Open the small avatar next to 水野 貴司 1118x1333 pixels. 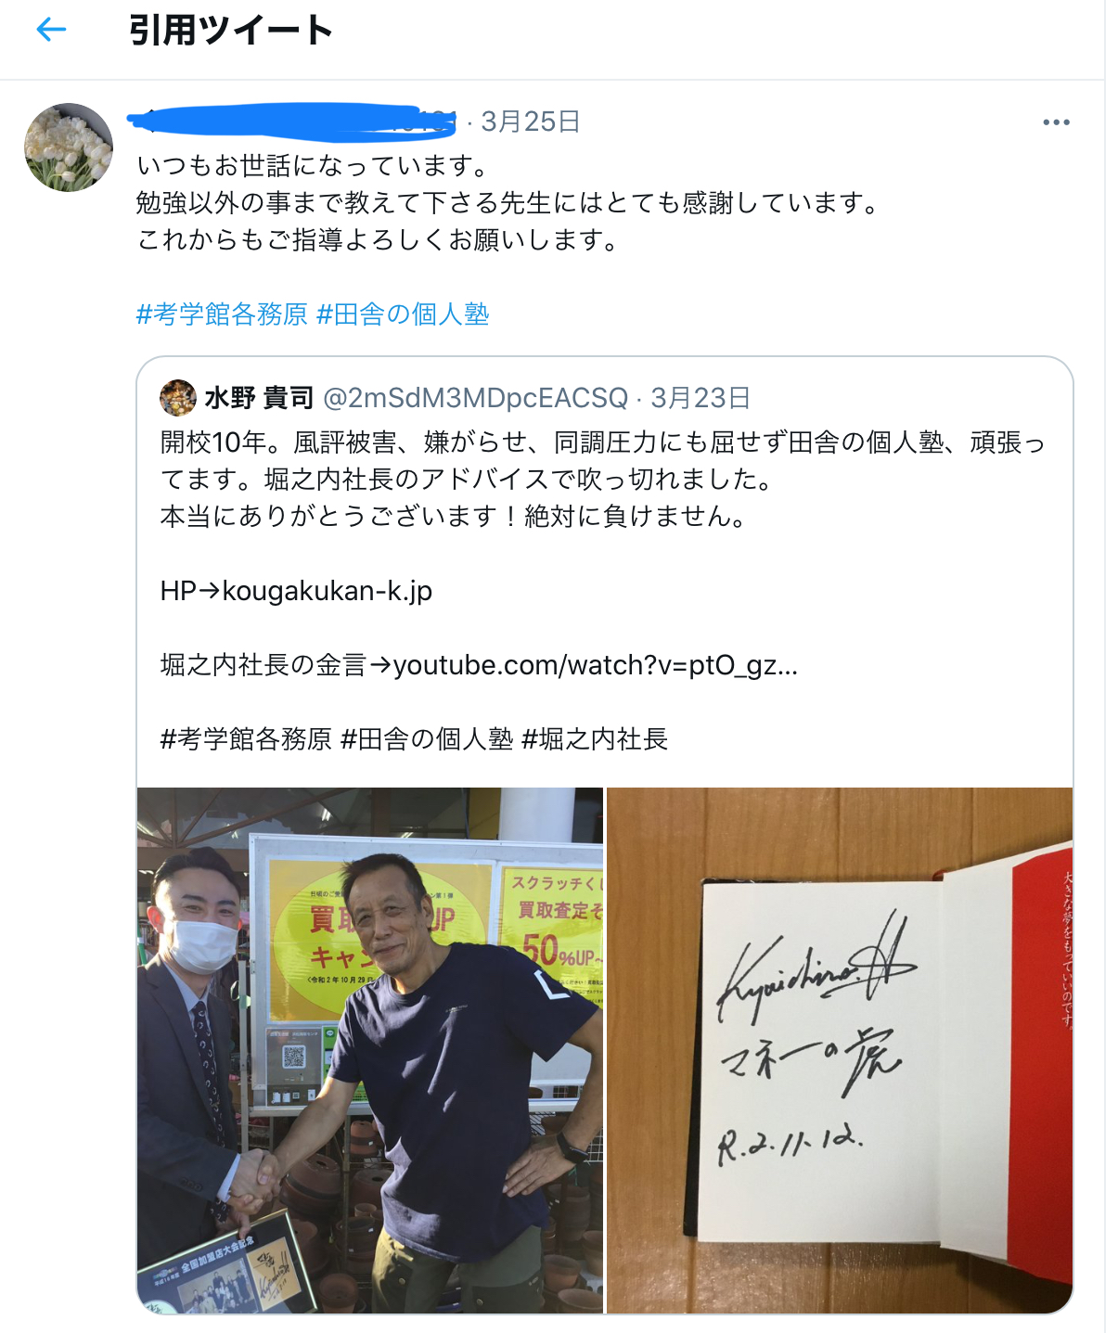point(178,398)
